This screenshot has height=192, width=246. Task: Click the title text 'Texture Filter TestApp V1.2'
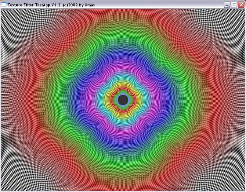34,5
